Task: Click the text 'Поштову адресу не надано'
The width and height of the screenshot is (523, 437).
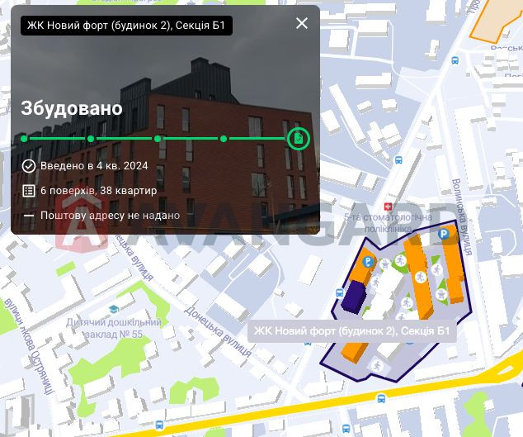Action: pyautogui.click(x=110, y=216)
